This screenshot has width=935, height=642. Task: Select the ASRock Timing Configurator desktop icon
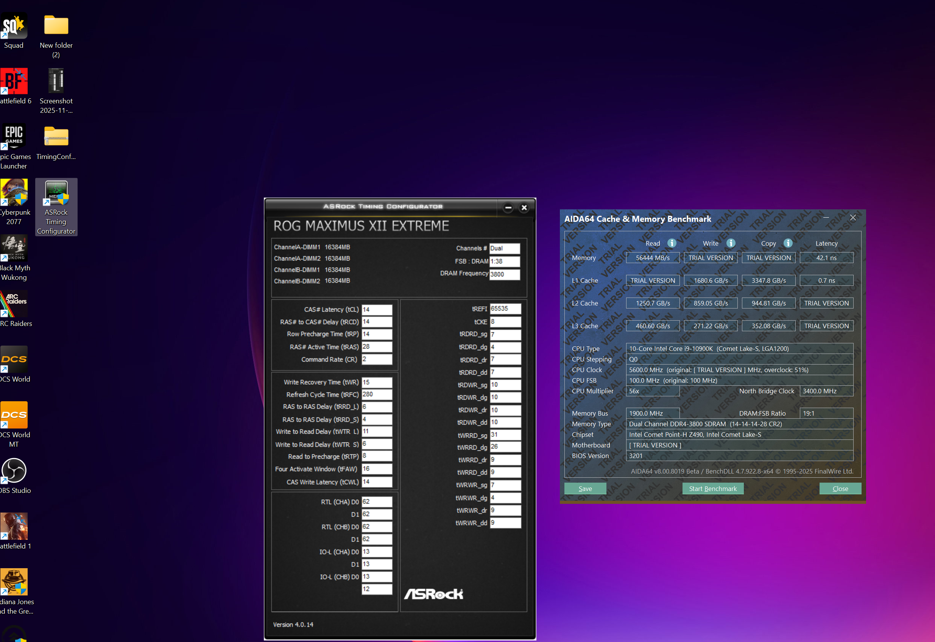56,207
